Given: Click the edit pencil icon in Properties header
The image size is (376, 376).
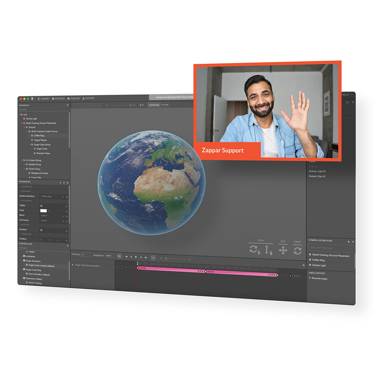Looking at the screenshot, I should pyautogui.click(x=64, y=183).
